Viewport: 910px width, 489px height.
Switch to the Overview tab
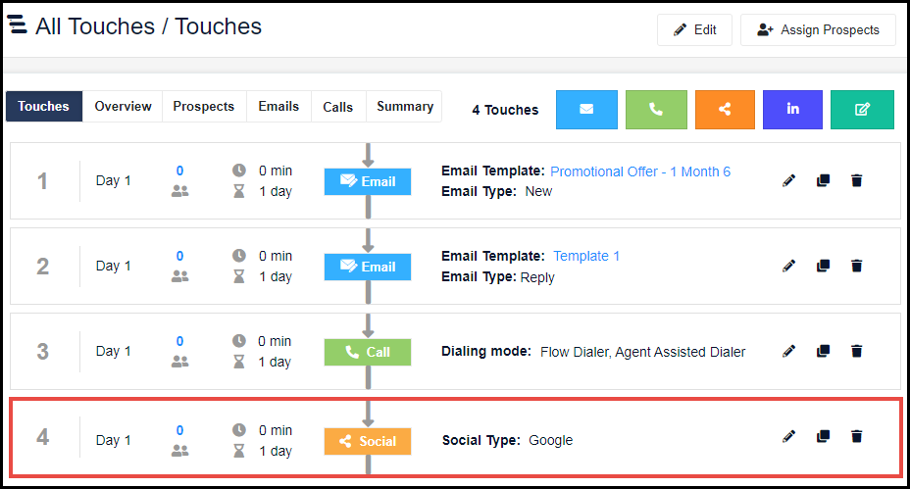tap(123, 106)
